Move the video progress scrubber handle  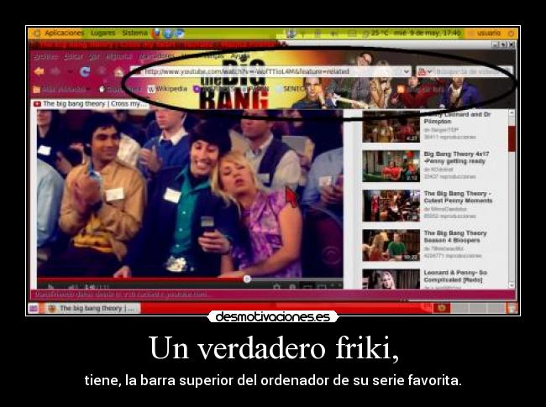point(247,279)
